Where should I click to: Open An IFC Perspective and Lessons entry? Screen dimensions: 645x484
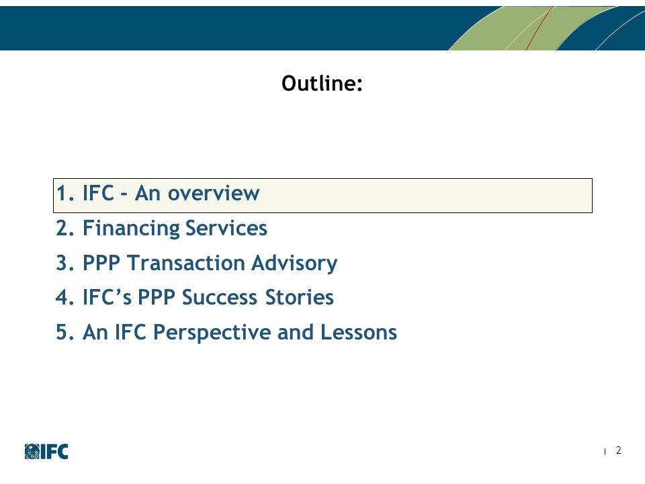(x=226, y=333)
